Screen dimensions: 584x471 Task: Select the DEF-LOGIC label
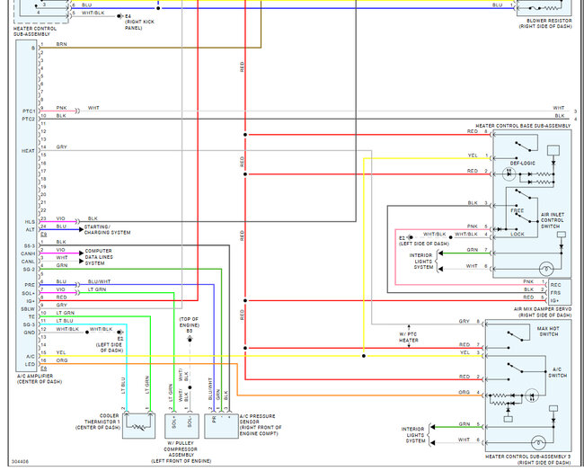523,164
